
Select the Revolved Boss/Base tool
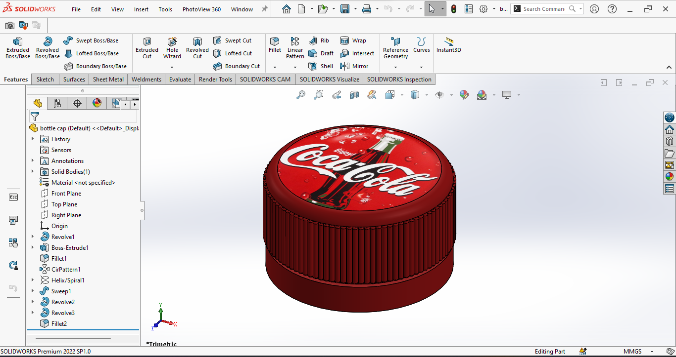(x=48, y=48)
